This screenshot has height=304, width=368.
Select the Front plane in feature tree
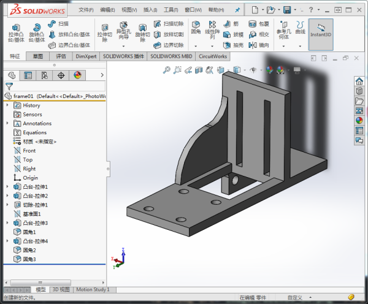[x=29, y=151]
